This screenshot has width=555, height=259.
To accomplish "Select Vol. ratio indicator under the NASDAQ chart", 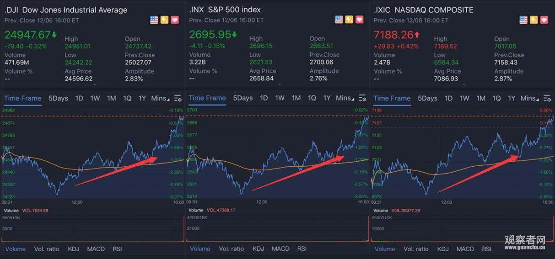I will [416, 249].
